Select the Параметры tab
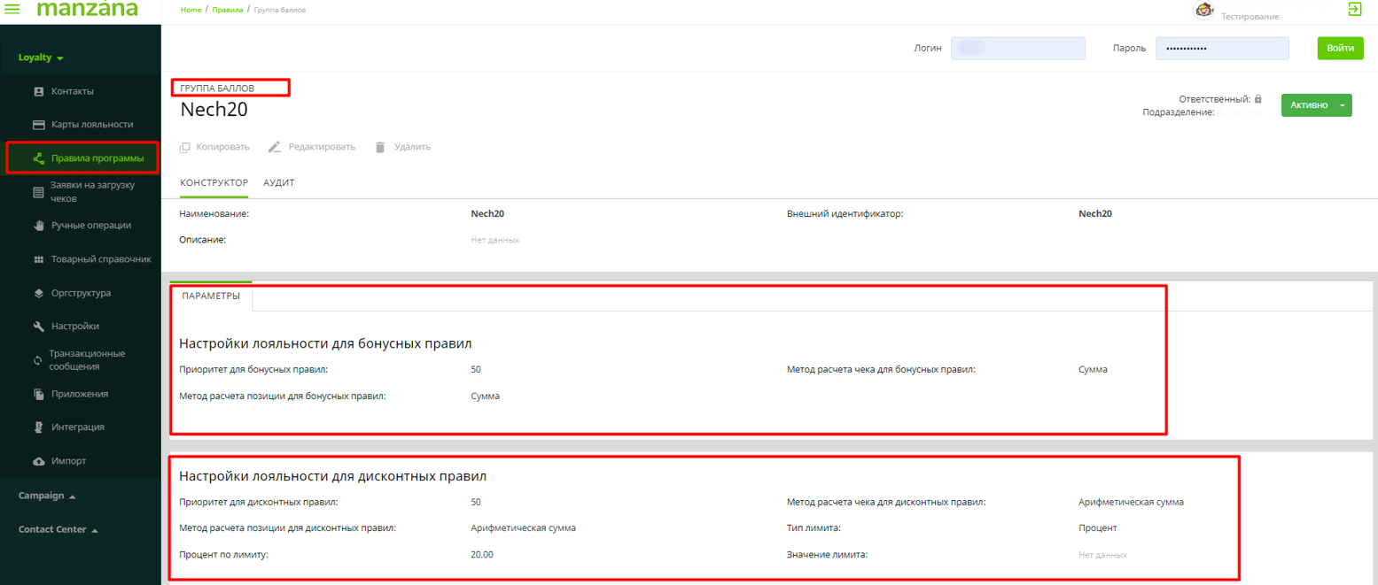 (x=211, y=296)
